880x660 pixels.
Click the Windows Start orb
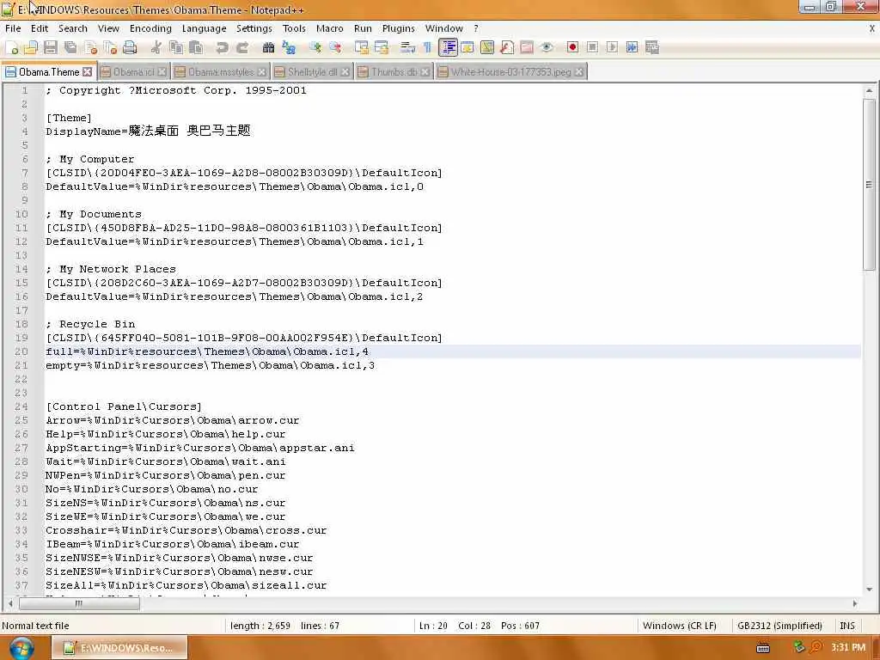pos(21,648)
